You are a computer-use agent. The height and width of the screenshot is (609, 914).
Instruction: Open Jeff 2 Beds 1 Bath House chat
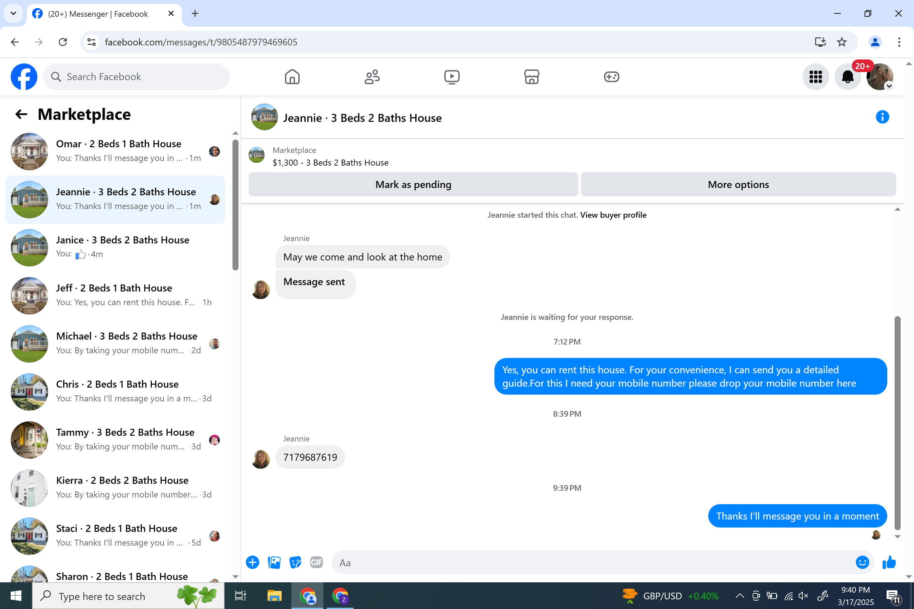[115, 295]
